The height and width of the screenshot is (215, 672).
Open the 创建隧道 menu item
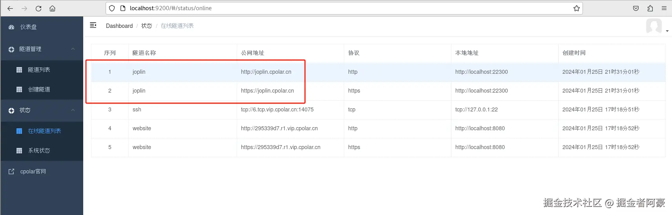(42, 89)
